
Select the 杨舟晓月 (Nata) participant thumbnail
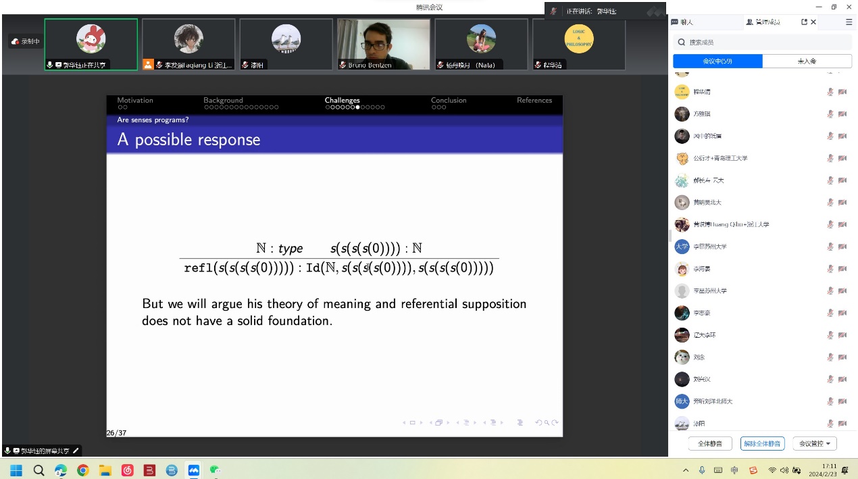(x=481, y=44)
